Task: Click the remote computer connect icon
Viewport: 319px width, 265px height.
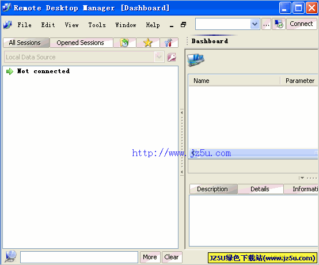Action: (279, 24)
